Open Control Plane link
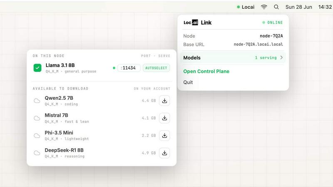This screenshot has width=333, height=187. pos(206,71)
